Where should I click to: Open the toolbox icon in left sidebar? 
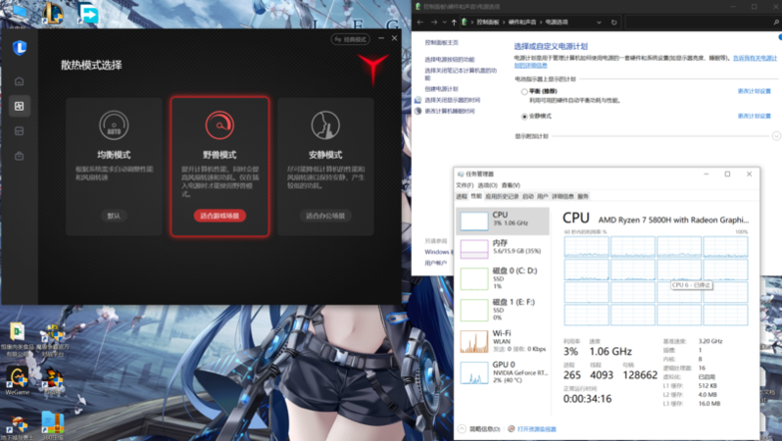point(20,156)
